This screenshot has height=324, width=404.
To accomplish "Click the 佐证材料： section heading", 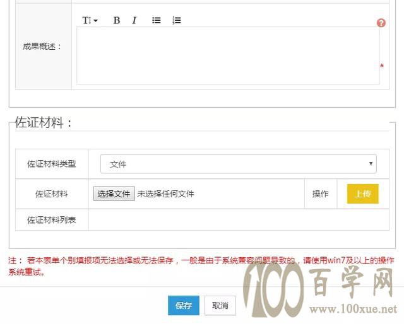I will coord(44,122).
